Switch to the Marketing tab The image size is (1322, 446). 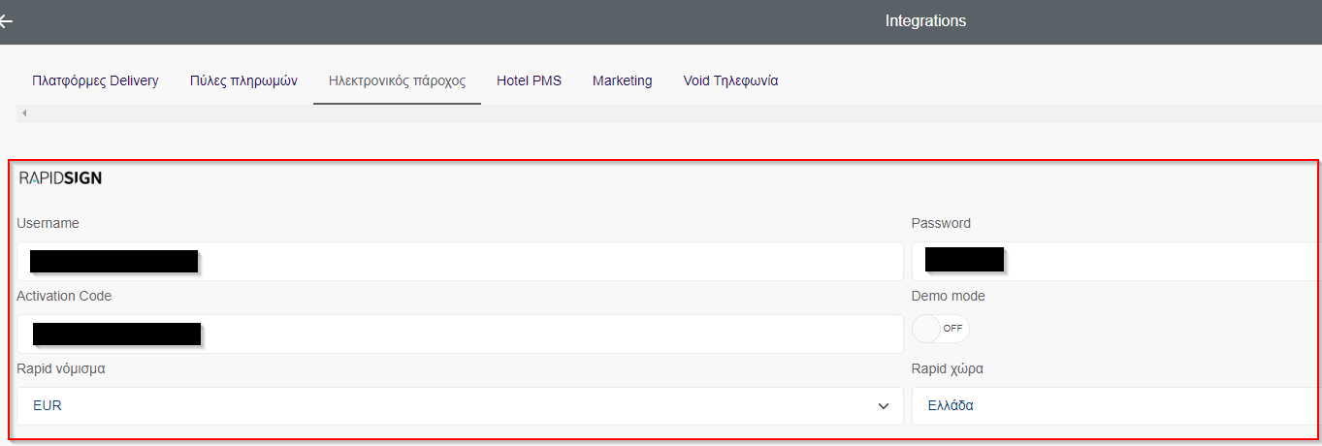pos(622,80)
